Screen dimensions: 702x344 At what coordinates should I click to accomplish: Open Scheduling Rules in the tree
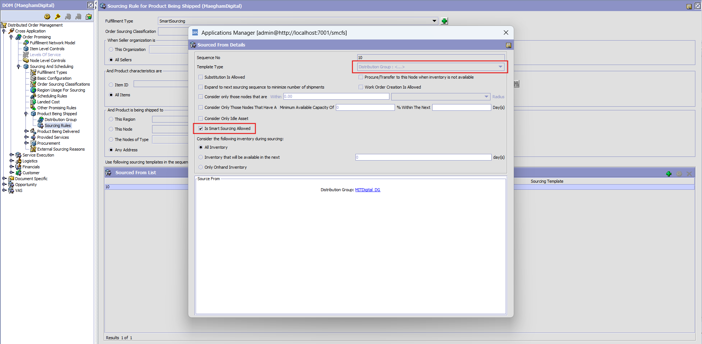[52, 96]
